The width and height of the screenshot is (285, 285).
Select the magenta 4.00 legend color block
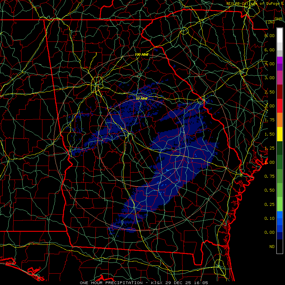click(x=280, y=60)
